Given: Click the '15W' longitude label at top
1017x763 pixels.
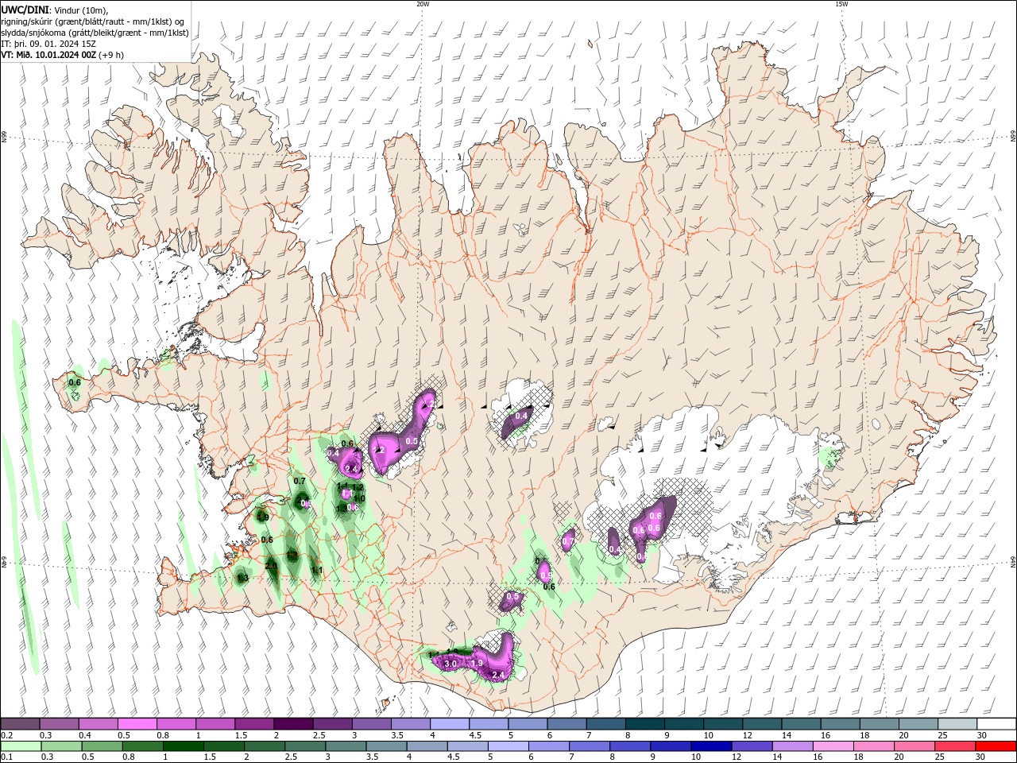Looking at the screenshot, I should coord(841,4).
